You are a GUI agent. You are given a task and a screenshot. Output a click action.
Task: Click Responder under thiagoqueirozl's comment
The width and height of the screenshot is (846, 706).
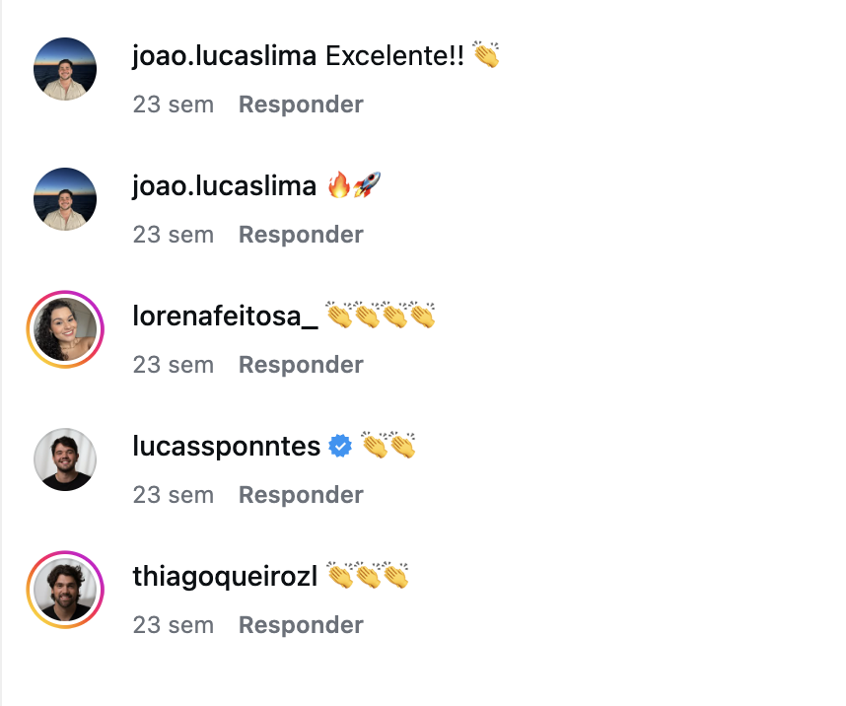(x=300, y=624)
